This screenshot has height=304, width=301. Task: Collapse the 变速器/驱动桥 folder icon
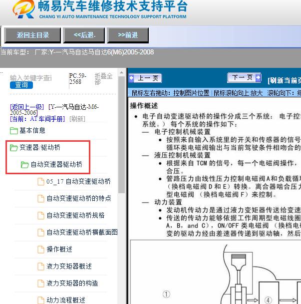(x=14, y=148)
